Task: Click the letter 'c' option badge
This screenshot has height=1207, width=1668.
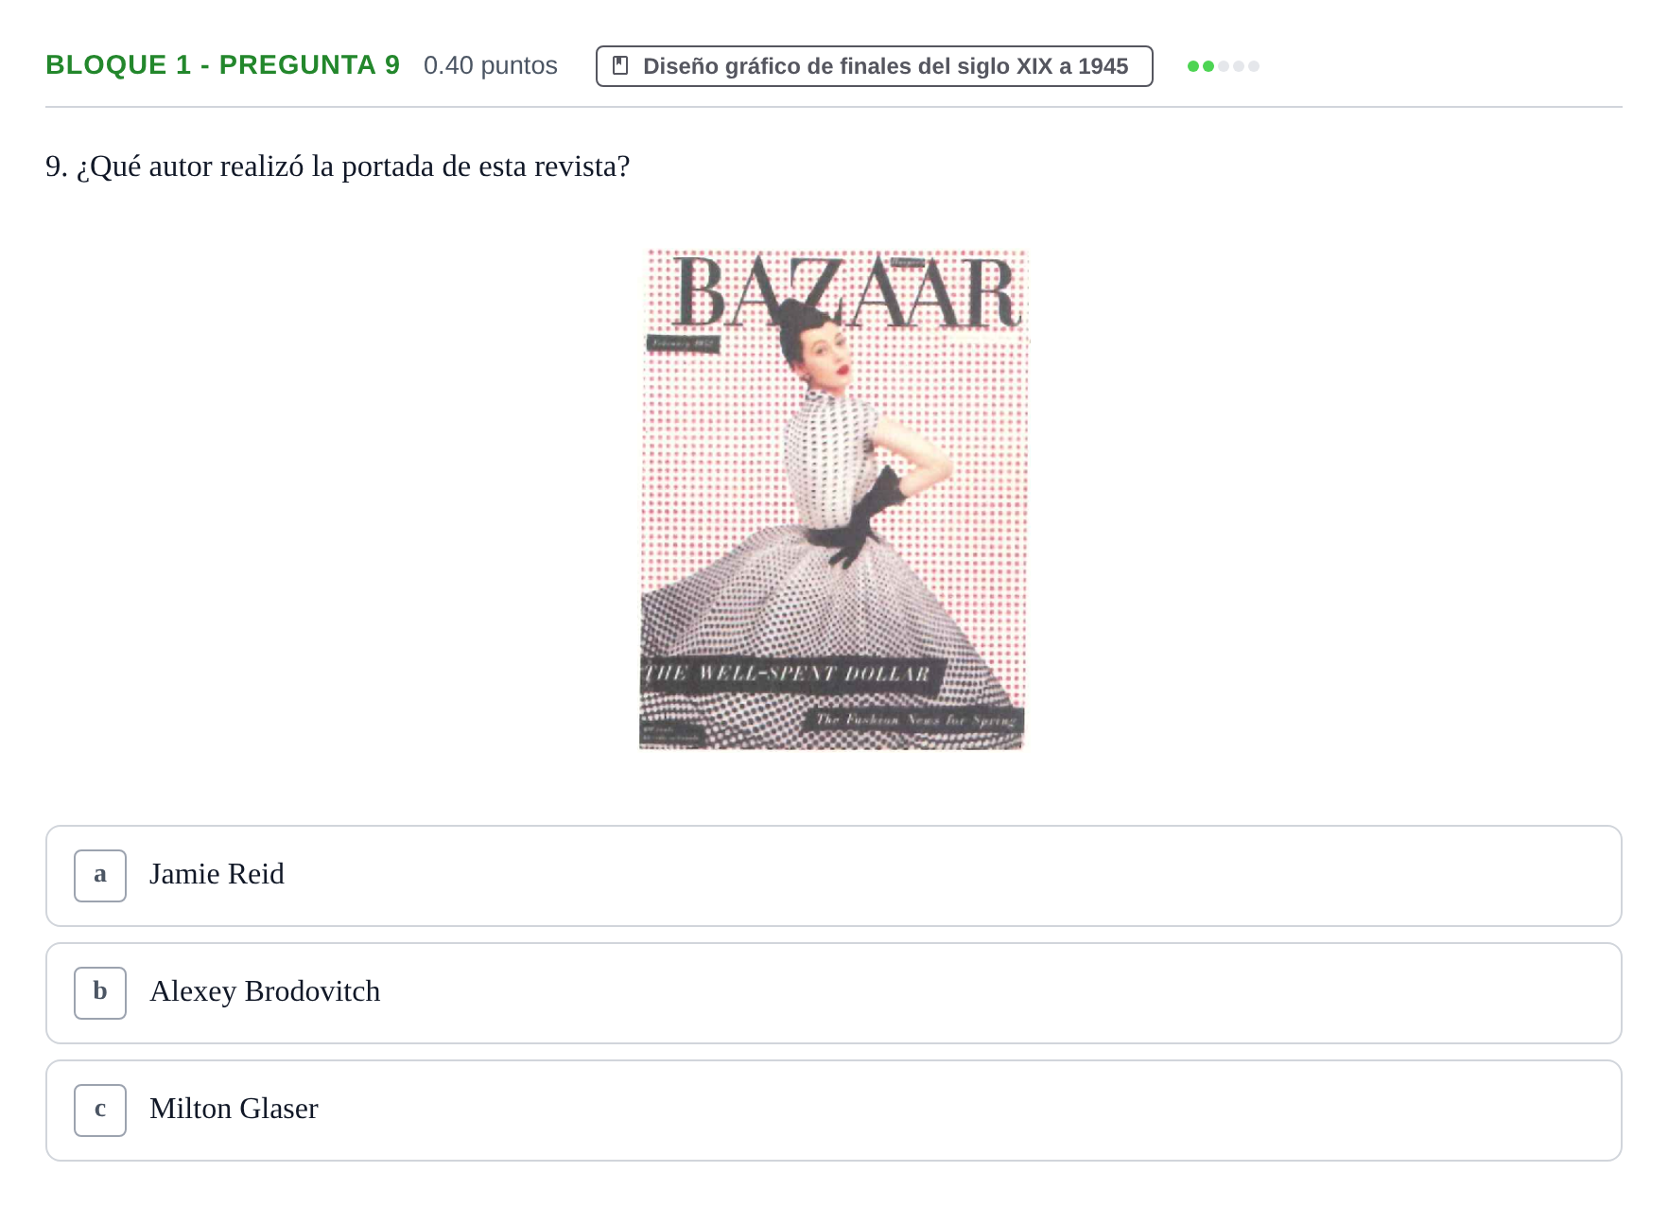Action: [x=100, y=1111]
